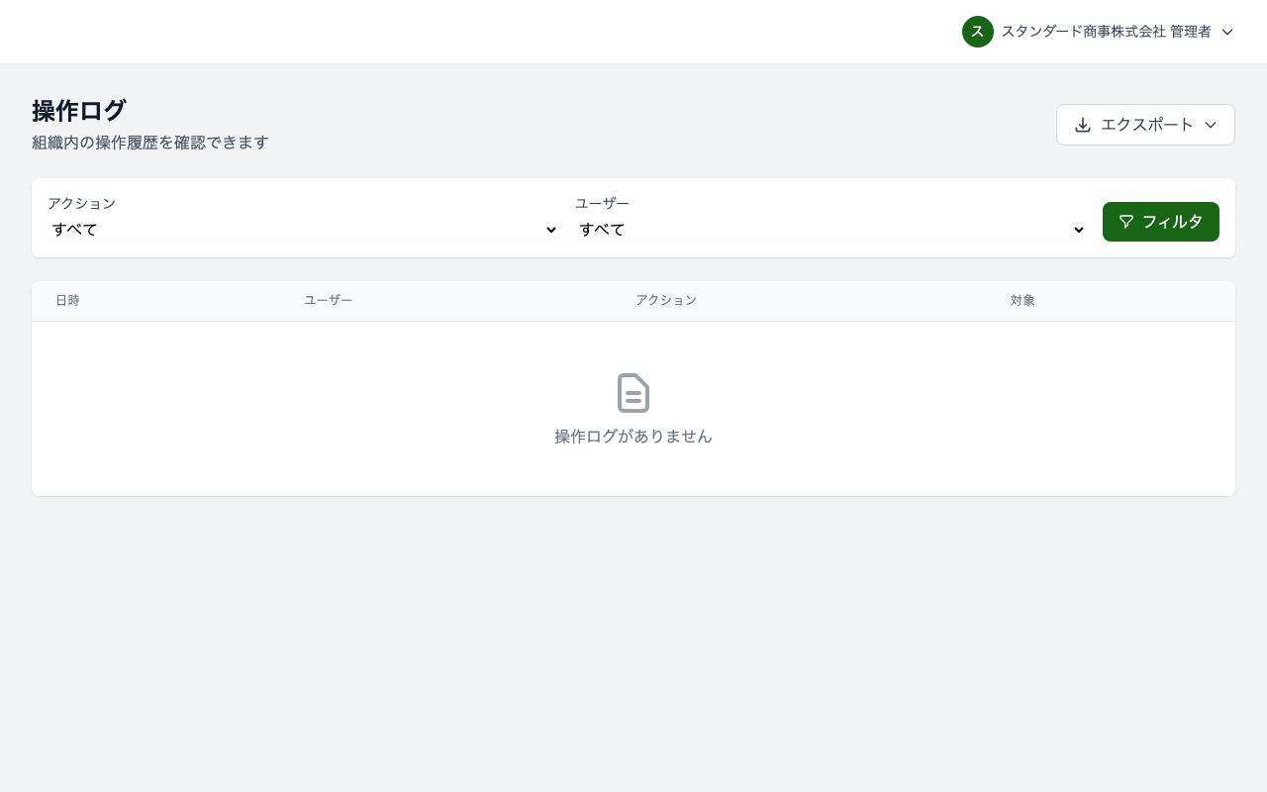The image size is (1267, 792).
Task: Click the 対象 column header
Action: 1023,301
